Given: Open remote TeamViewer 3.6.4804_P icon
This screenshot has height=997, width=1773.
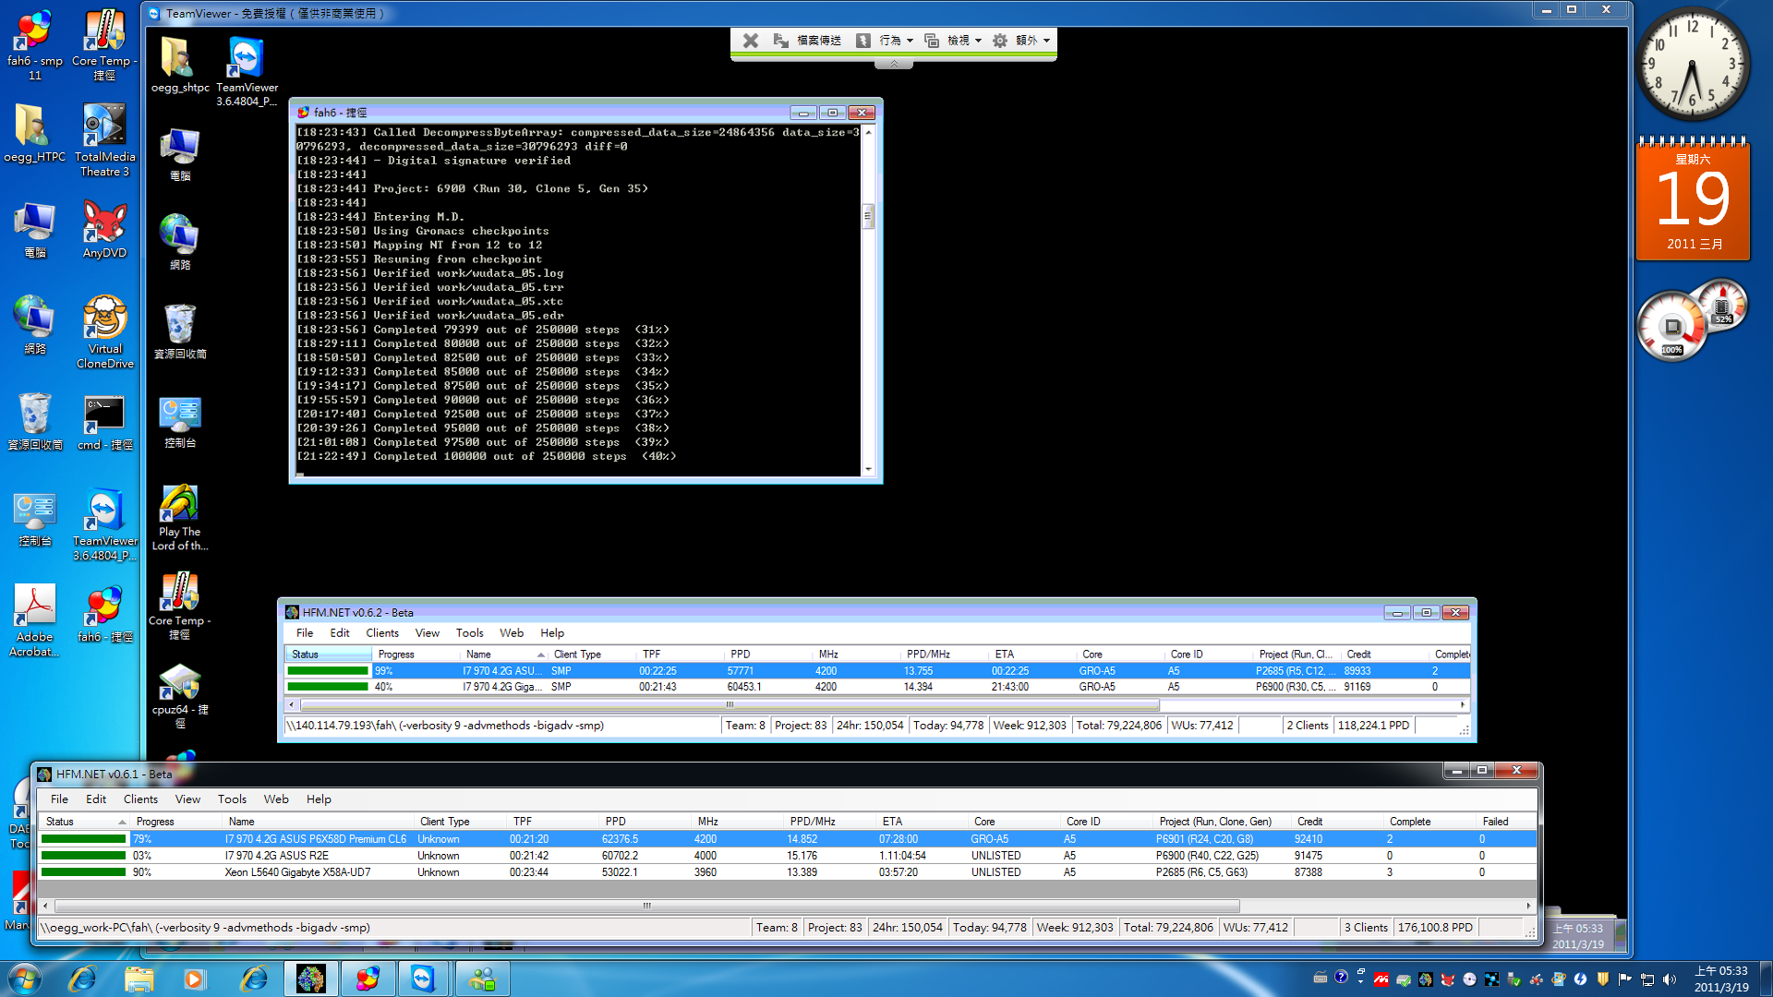Looking at the screenshot, I should coord(247,71).
